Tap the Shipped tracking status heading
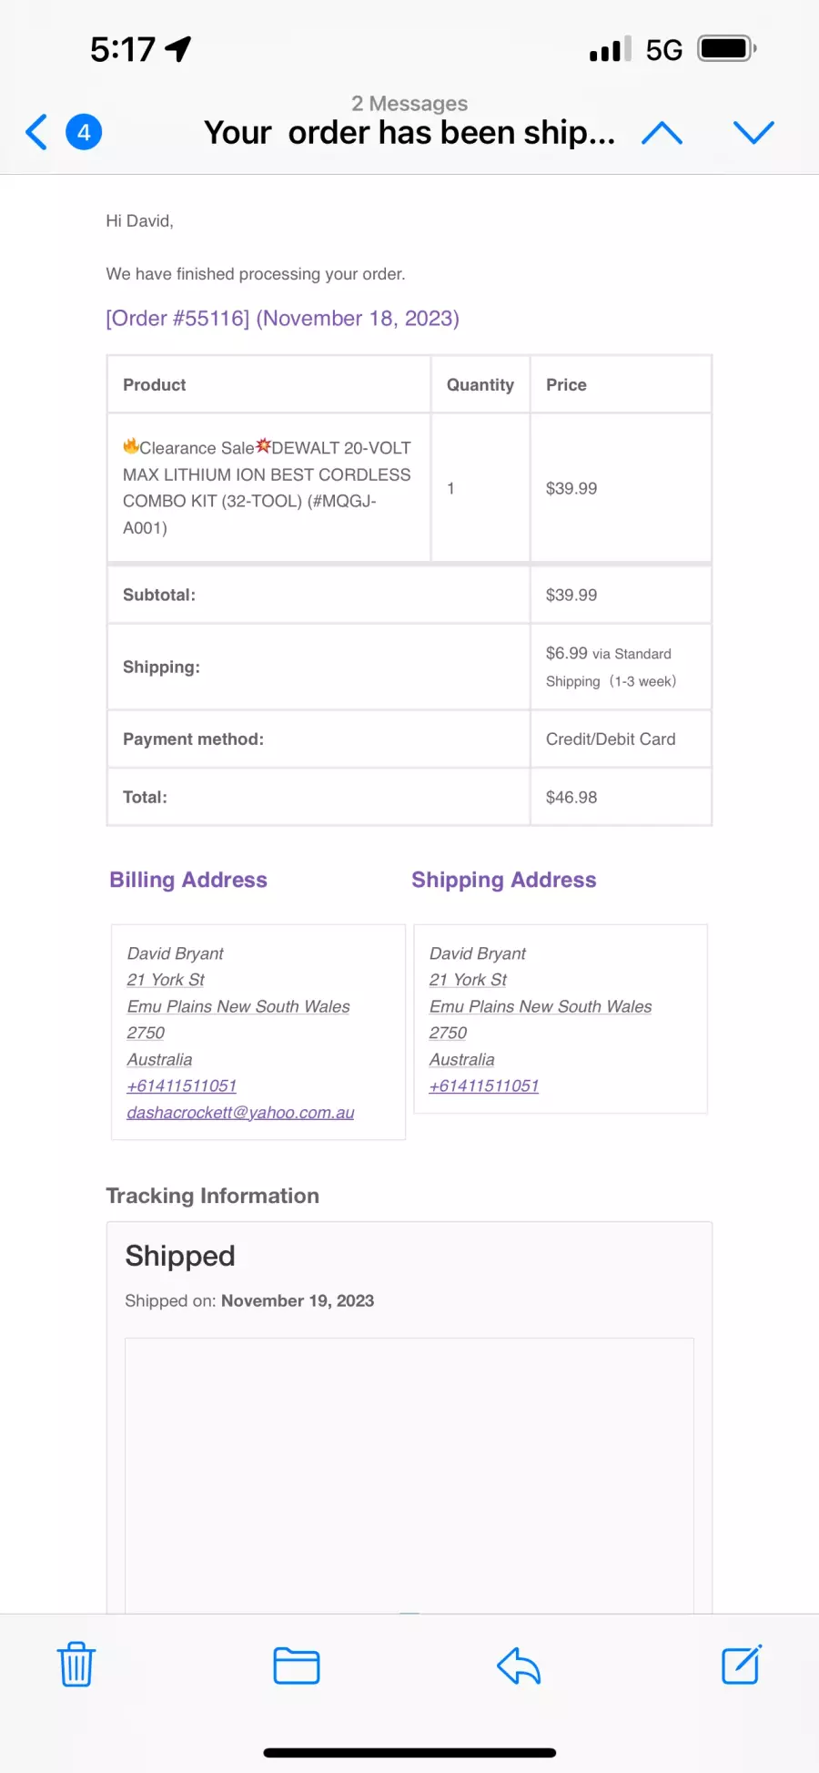 pos(180,1256)
